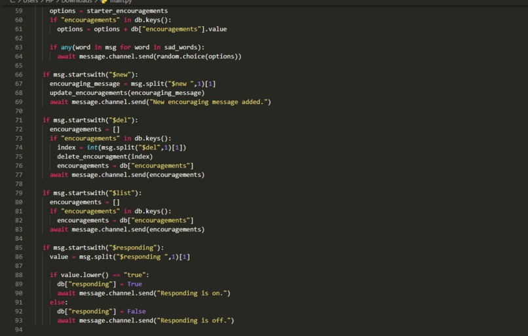The image size is (528, 336).
Task: Click 'encouragements = []' on line 80
Action: tap(85, 202)
